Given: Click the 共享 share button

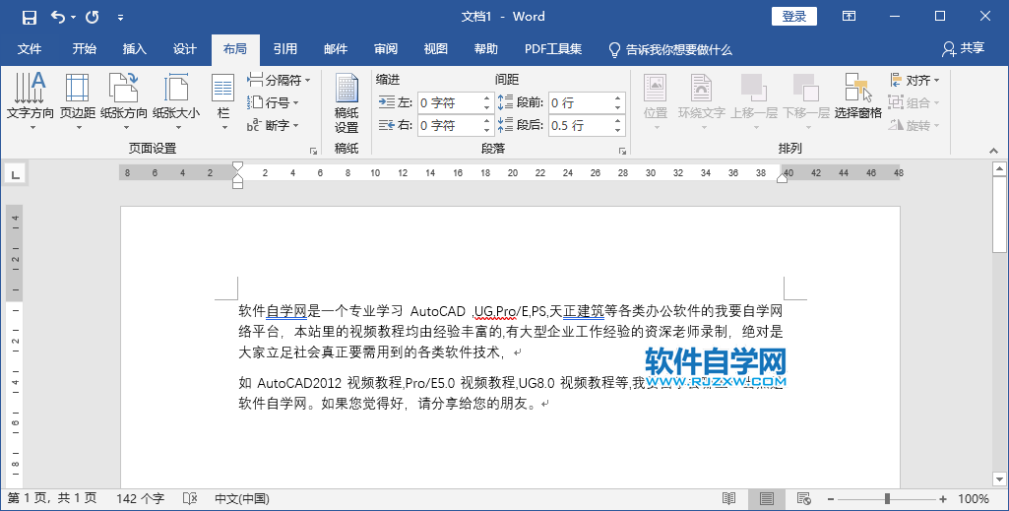Looking at the screenshot, I should click(x=964, y=48).
